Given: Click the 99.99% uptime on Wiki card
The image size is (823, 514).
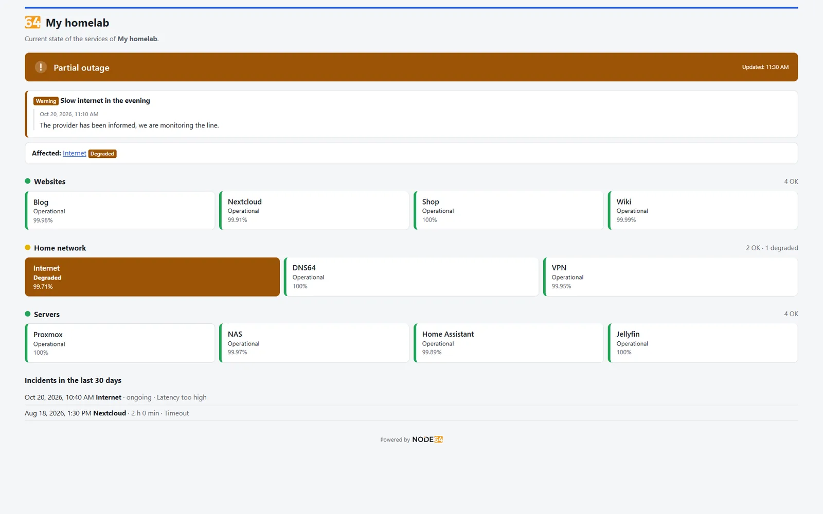Looking at the screenshot, I should pyautogui.click(x=626, y=219).
